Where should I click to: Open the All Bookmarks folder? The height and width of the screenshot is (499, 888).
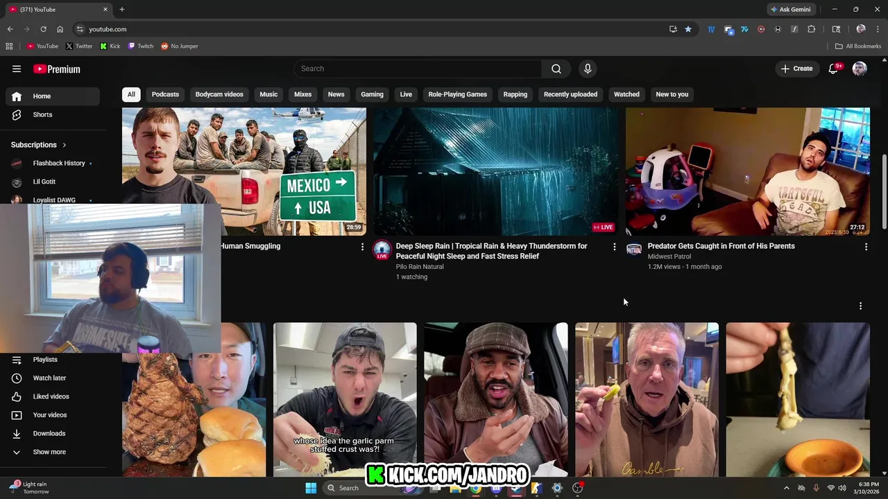(x=858, y=46)
